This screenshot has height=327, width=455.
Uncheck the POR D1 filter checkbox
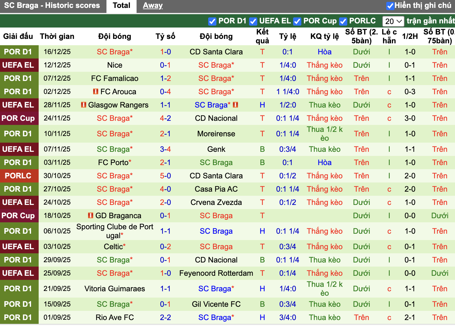pos(212,21)
